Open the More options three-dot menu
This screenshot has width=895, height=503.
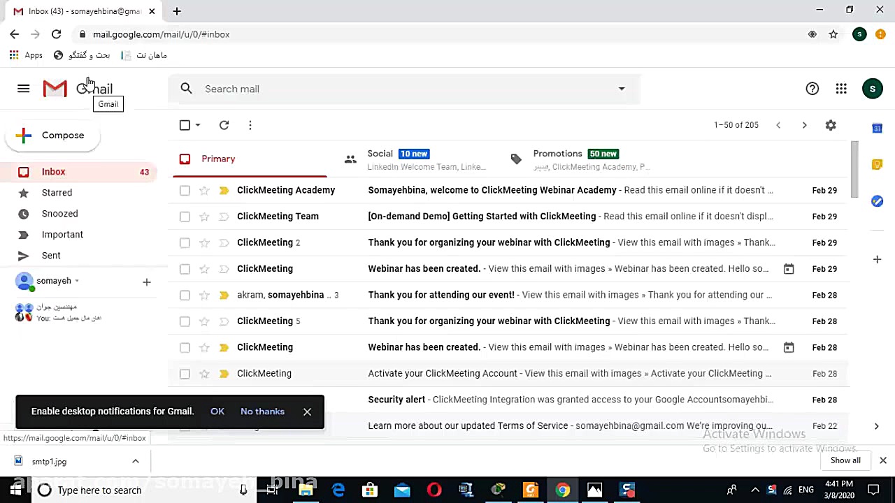click(x=250, y=125)
